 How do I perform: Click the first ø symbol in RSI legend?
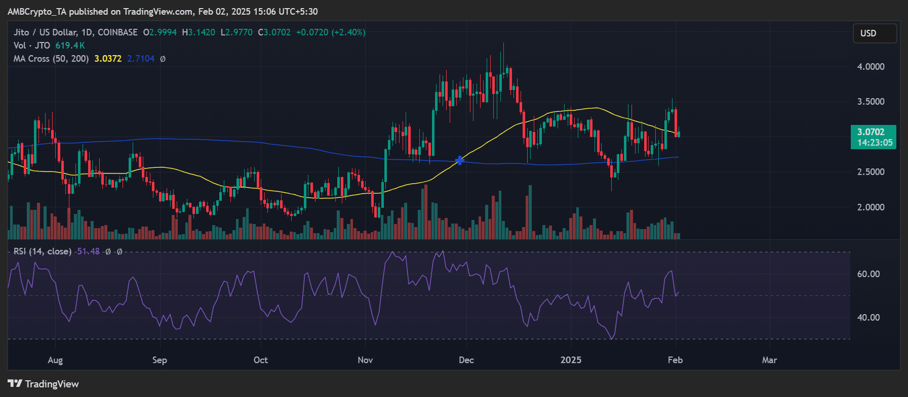pyautogui.click(x=108, y=251)
